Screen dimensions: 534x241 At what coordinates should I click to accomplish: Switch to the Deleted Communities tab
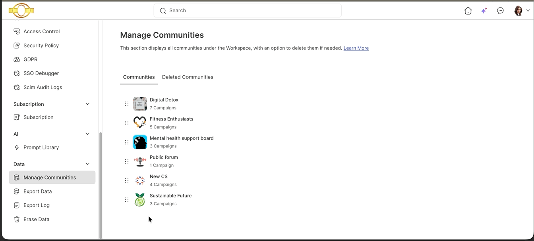point(188,77)
